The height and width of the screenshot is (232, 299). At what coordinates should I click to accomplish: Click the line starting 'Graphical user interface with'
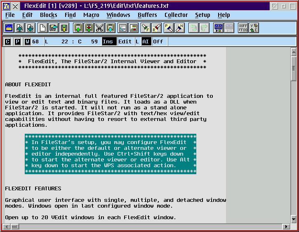pyautogui.click(x=115, y=200)
